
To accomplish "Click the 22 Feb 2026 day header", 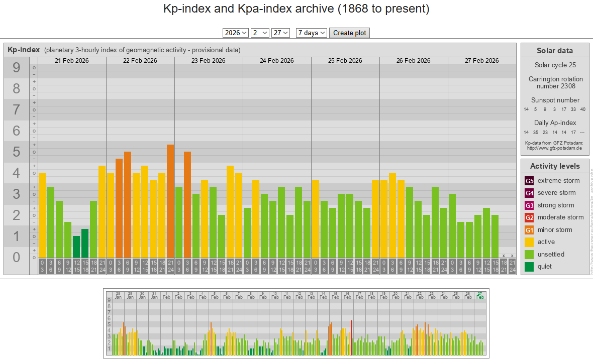I will coord(140,61).
